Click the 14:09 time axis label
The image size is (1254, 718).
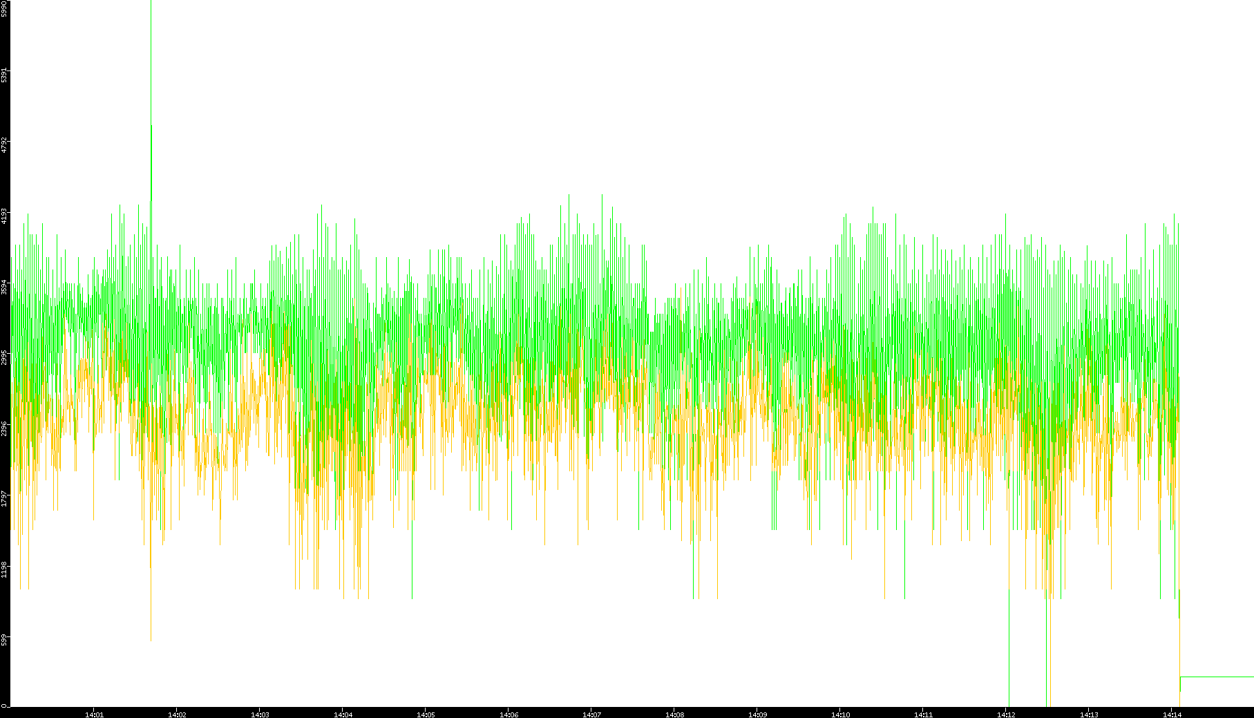coord(757,714)
